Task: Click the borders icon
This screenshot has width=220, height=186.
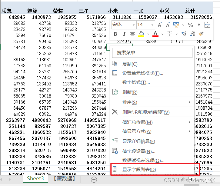Action: tap(169, 34)
